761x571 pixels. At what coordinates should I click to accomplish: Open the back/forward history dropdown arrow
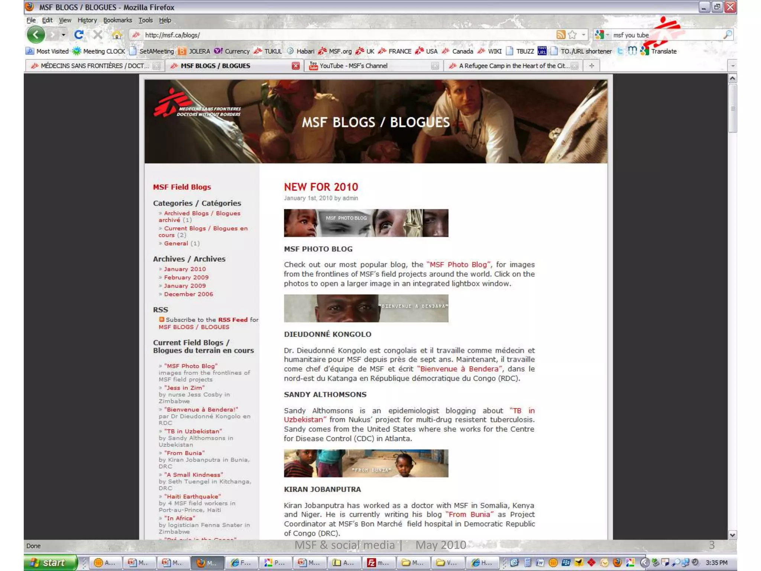click(64, 35)
